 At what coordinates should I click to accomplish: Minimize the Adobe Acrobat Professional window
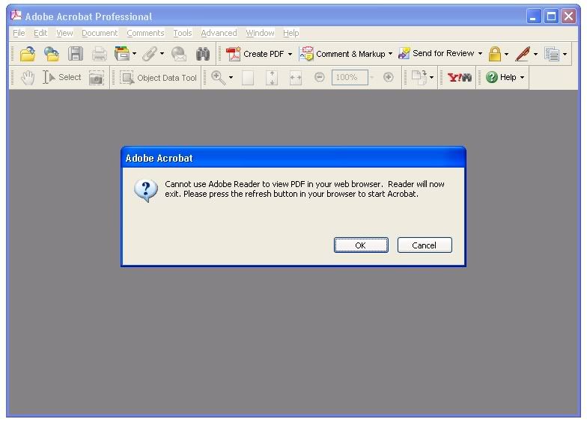click(x=533, y=16)
